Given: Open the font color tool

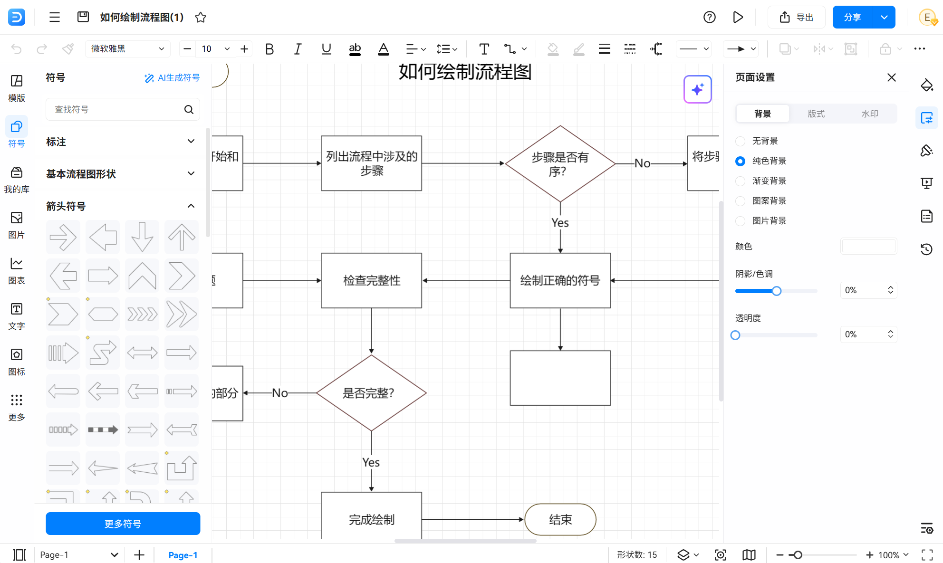Looking at the screenshot, I should pyautogui.click(x=384, y=49).
